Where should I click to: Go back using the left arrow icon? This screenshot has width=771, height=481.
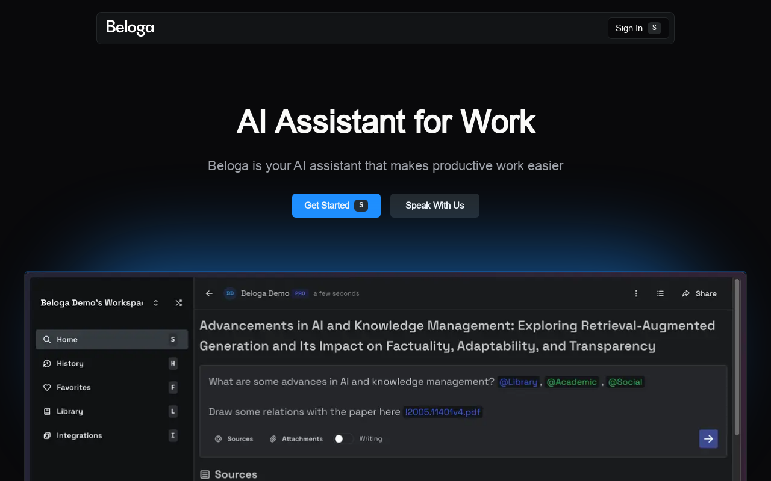point(209,293)
